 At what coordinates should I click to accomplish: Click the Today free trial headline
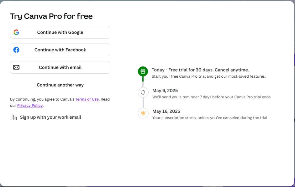200,70
